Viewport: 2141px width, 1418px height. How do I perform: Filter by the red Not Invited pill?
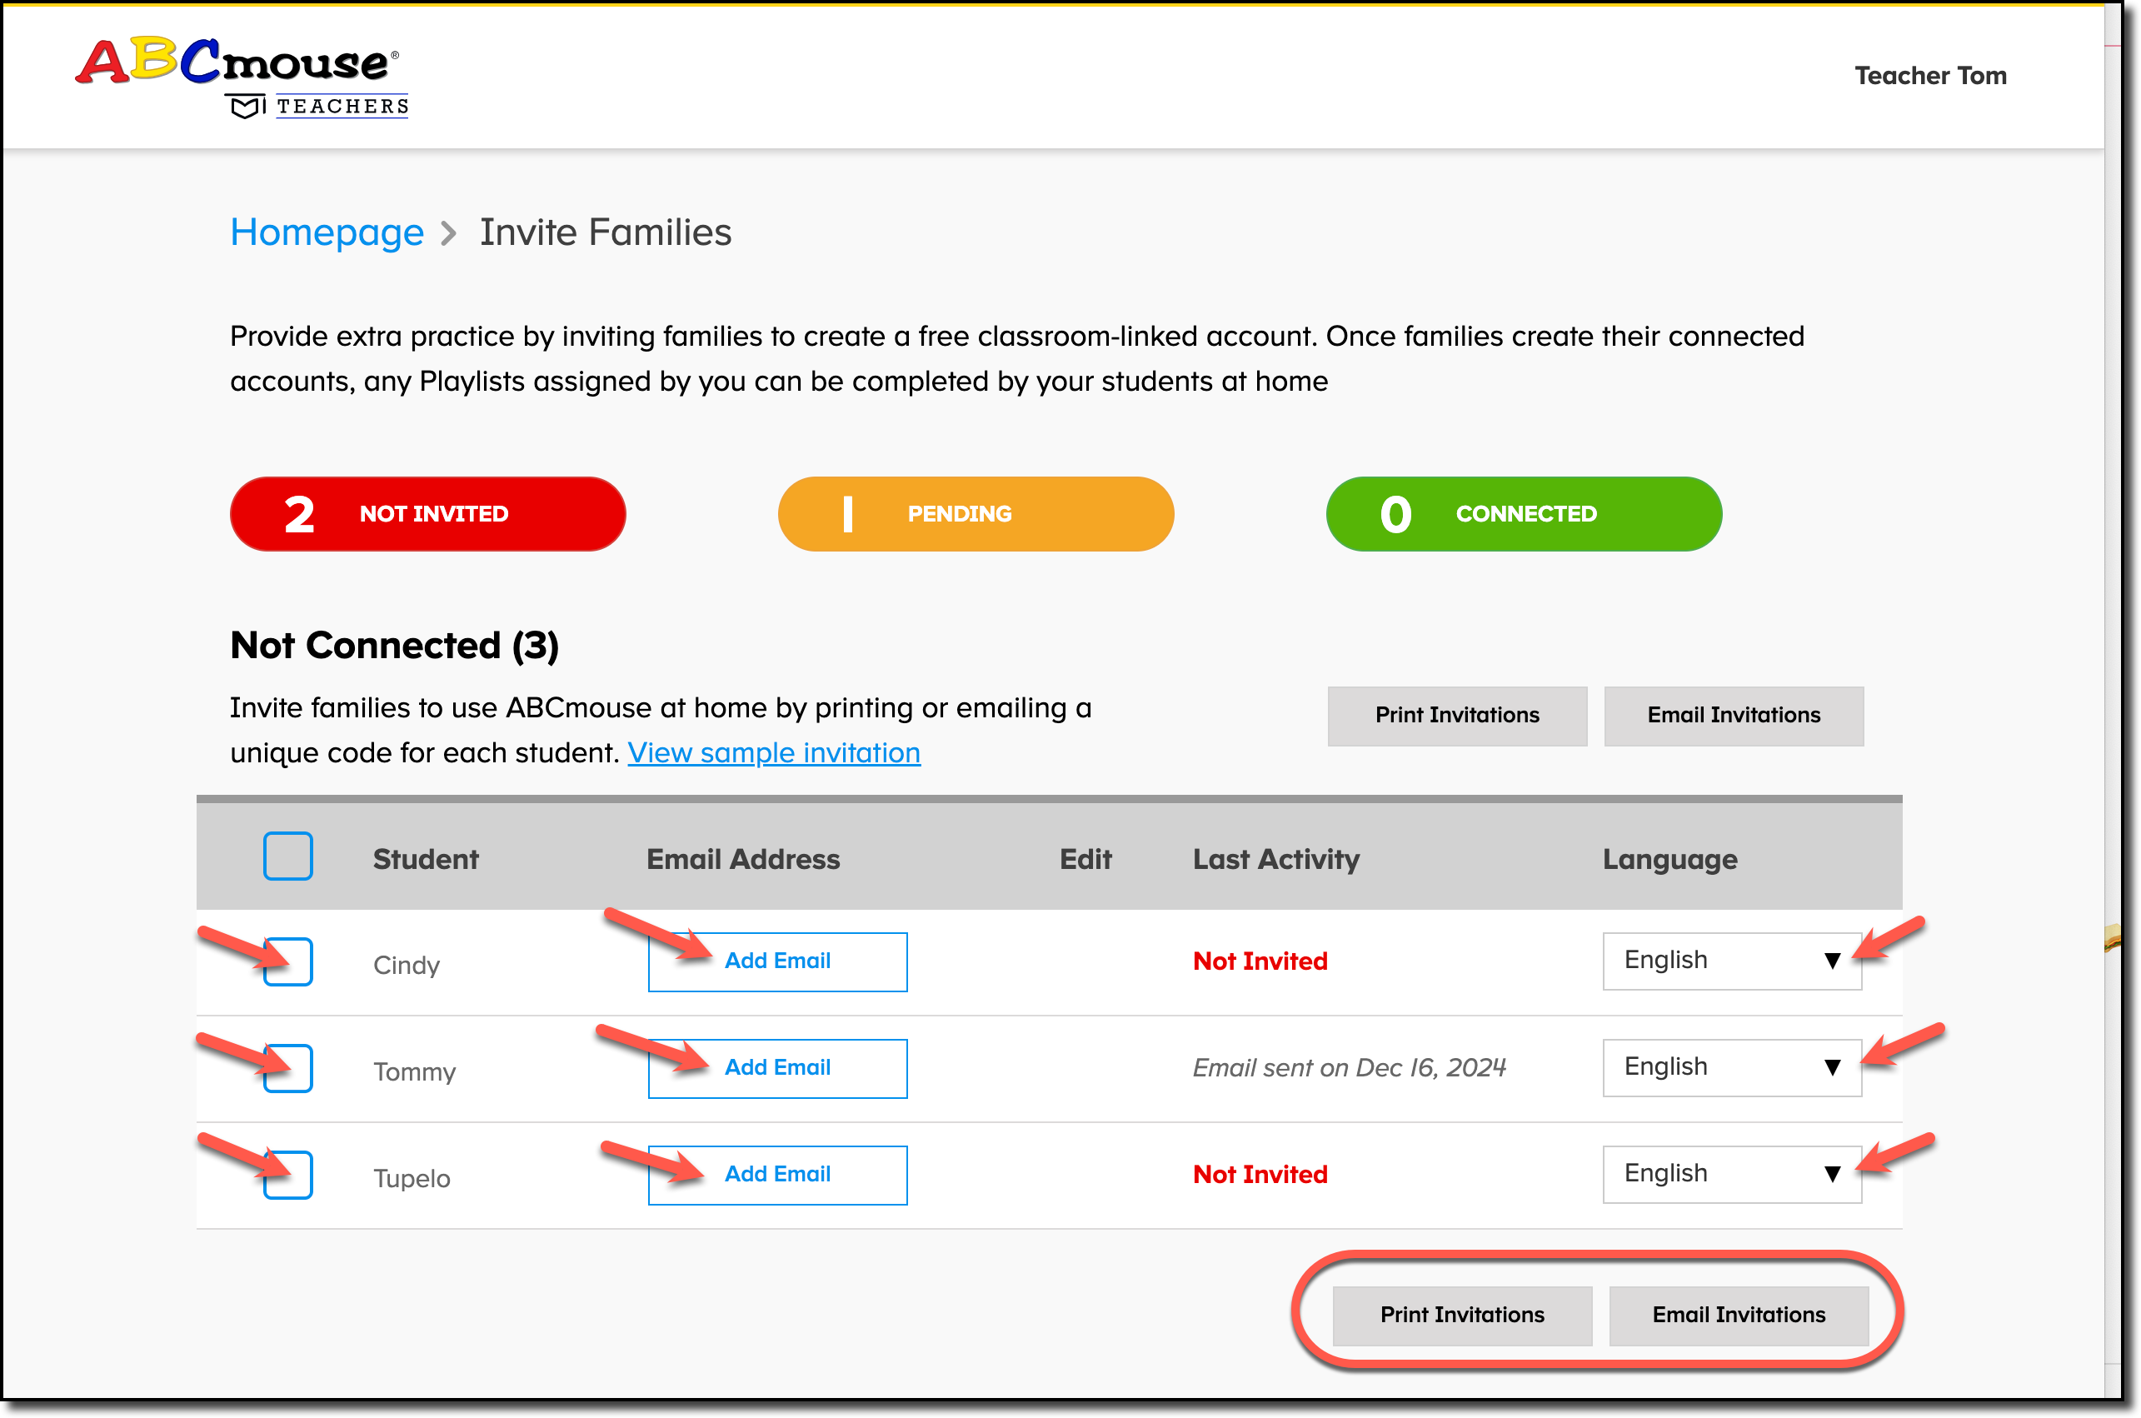point(427,514)
